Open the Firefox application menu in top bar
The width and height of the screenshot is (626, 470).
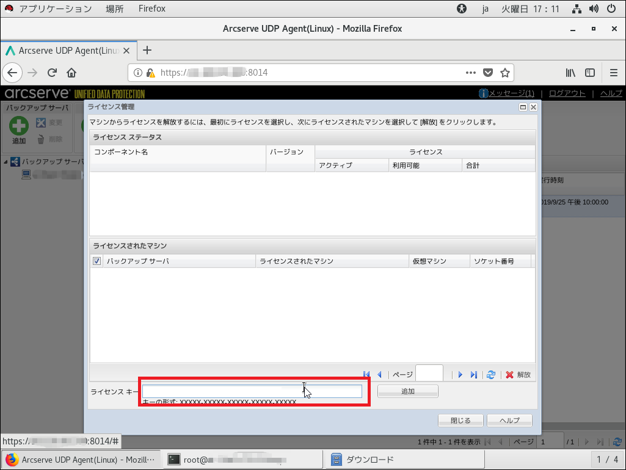151,9
